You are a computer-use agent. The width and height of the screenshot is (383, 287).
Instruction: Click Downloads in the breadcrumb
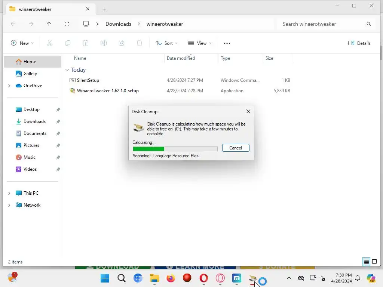tap(119, 24)
